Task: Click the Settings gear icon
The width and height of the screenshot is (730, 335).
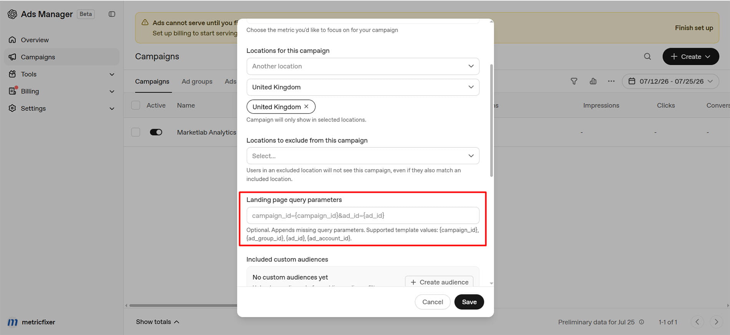Action: [x=12, y=108]
